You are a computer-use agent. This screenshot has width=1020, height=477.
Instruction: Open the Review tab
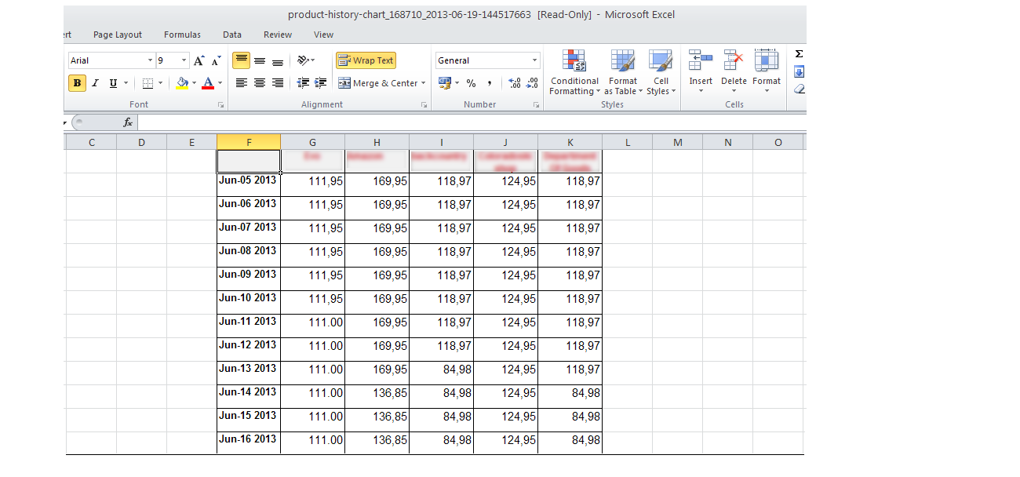(x=278, y=35)
